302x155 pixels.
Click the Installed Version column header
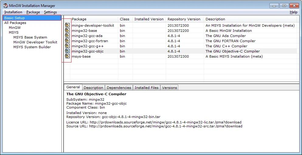(149, 19)
